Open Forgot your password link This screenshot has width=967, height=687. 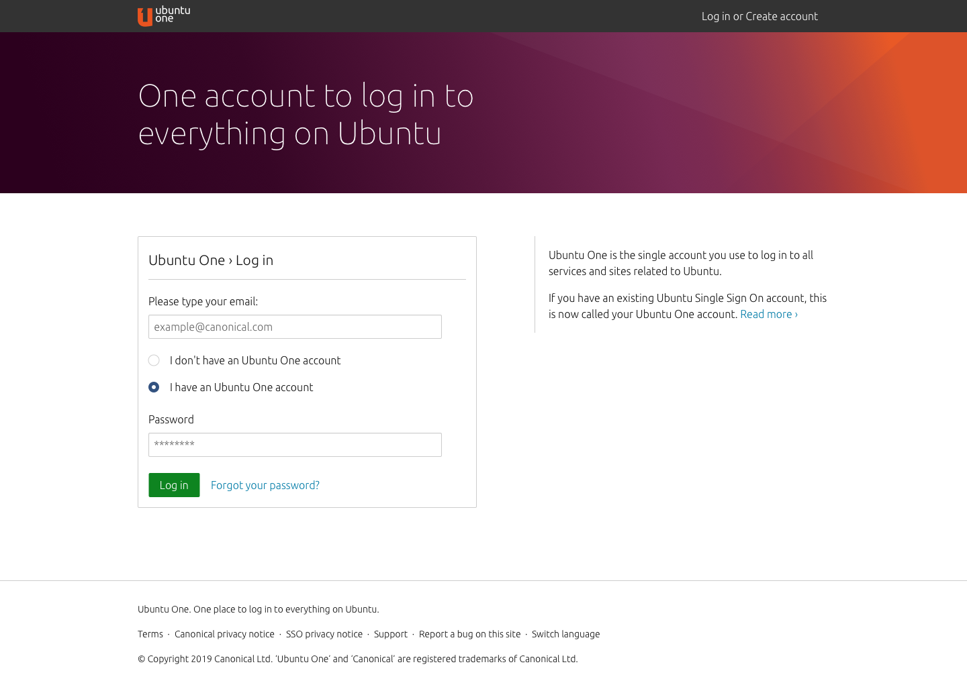coord(265,485)
